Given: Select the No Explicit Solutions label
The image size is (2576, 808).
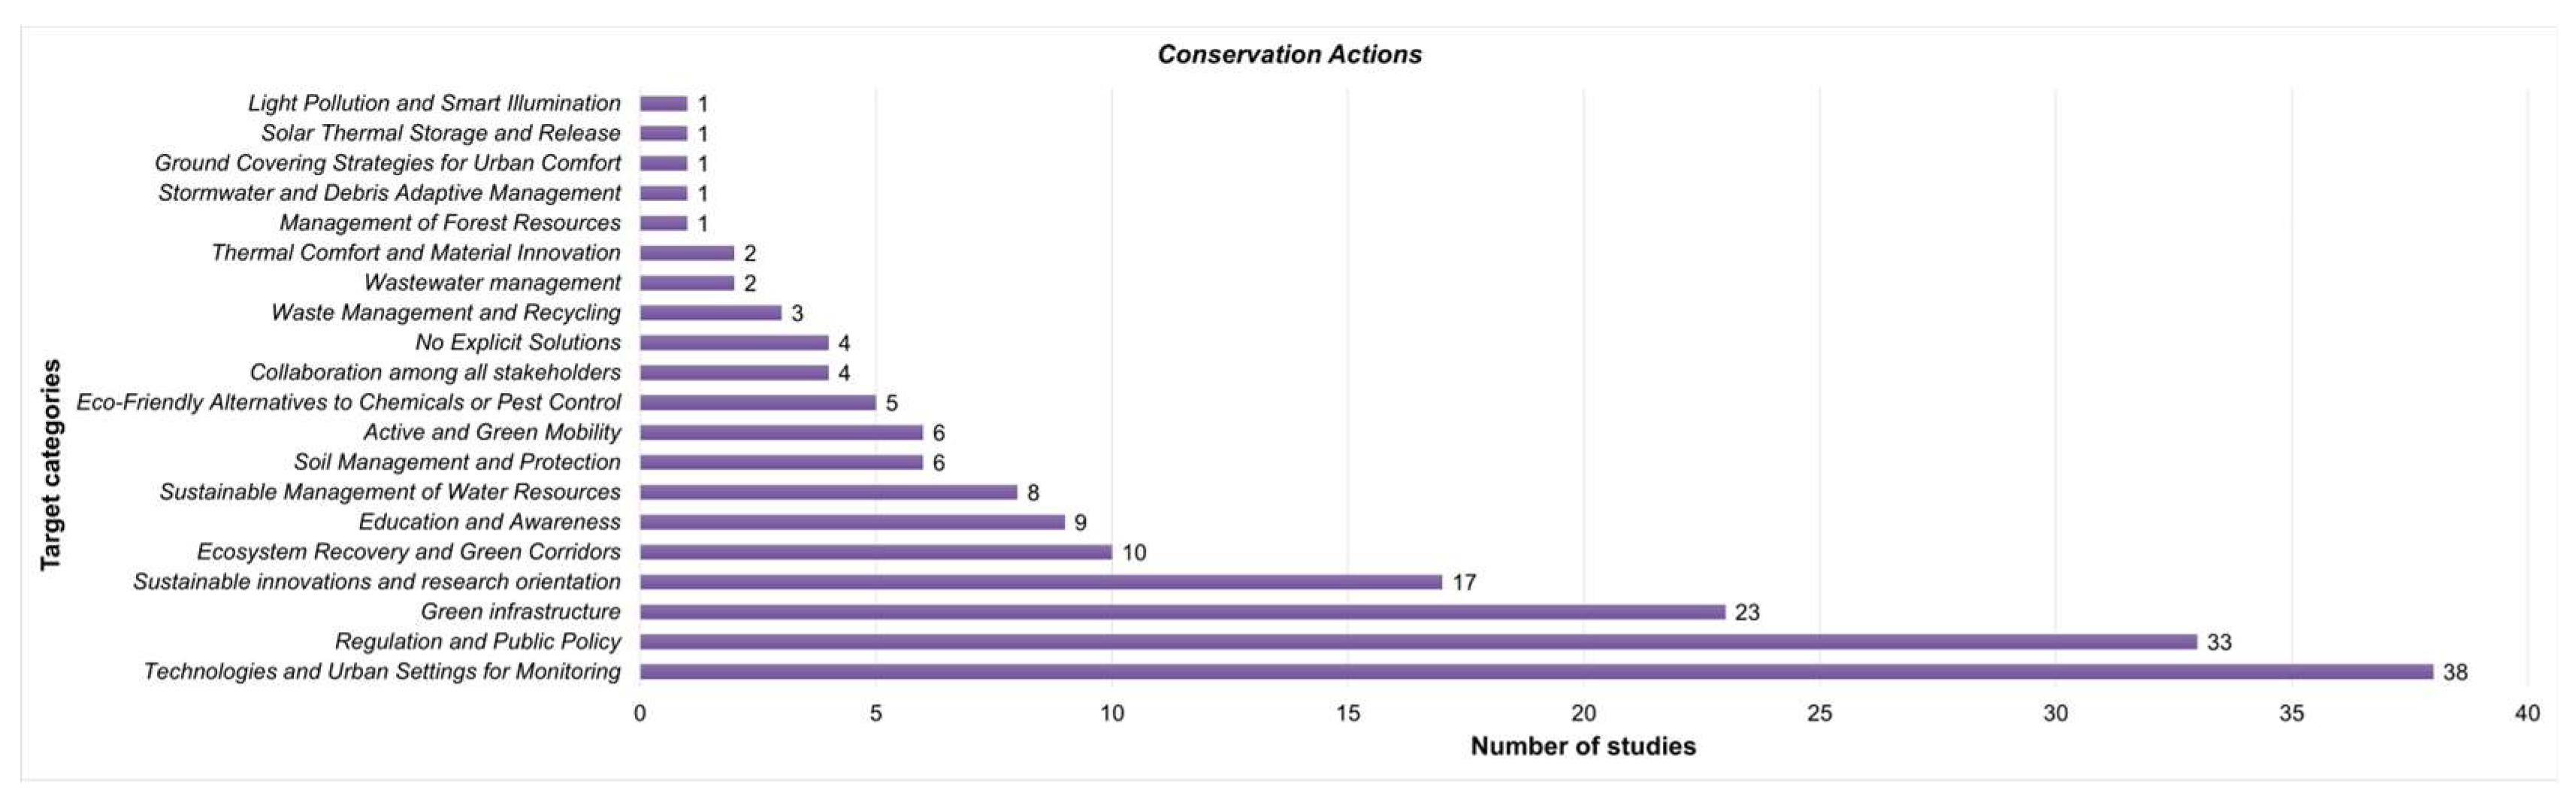Looking at the screenshot, I should (x=518, y=342).
